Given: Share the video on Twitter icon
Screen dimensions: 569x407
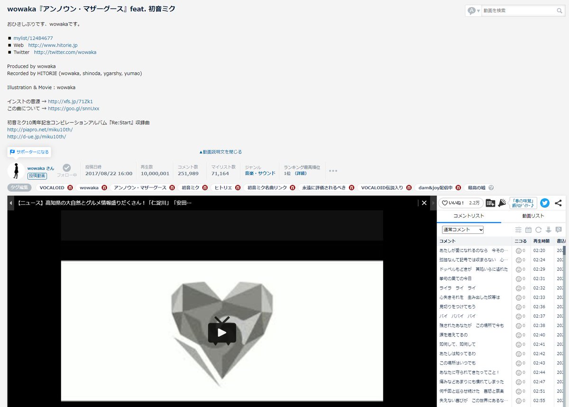Looking at the screenshot, I should pyautogui.click(x=545, y=203).
